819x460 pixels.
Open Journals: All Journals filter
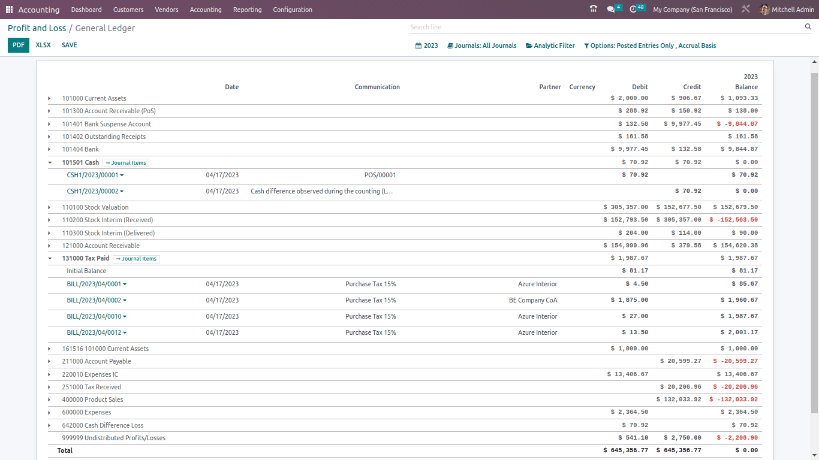(x=482, y=46)
